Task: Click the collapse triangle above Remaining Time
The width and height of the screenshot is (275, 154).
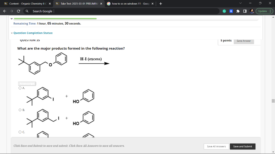Action: (11, 19)
